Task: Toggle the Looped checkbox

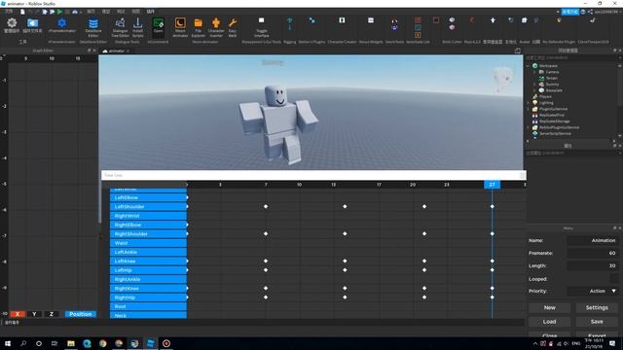Action: pyautogui.click(x=614, y=279)
